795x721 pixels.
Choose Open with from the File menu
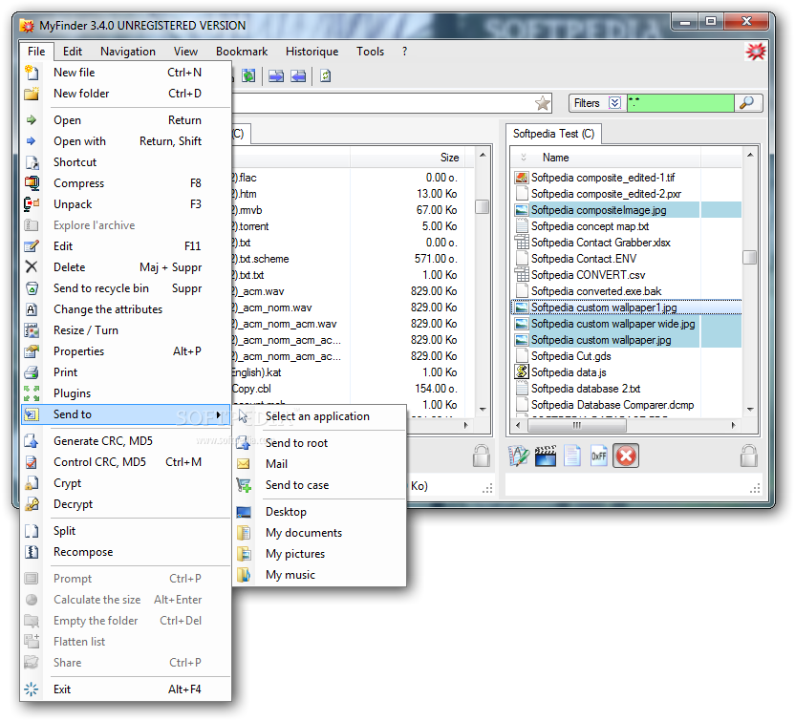126,141
